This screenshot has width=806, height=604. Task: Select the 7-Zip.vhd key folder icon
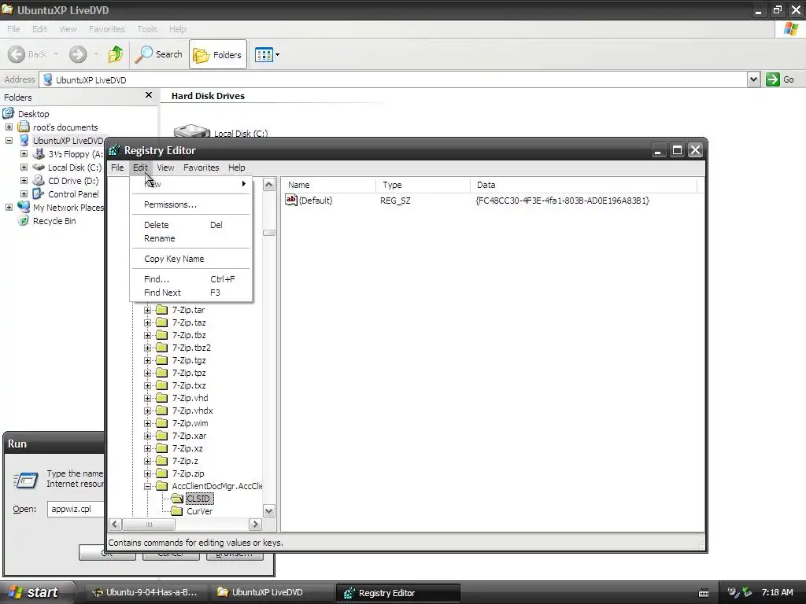[x=162, y=398]
